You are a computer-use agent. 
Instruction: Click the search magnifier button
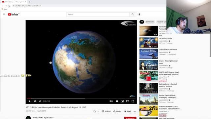coord(133,15)
